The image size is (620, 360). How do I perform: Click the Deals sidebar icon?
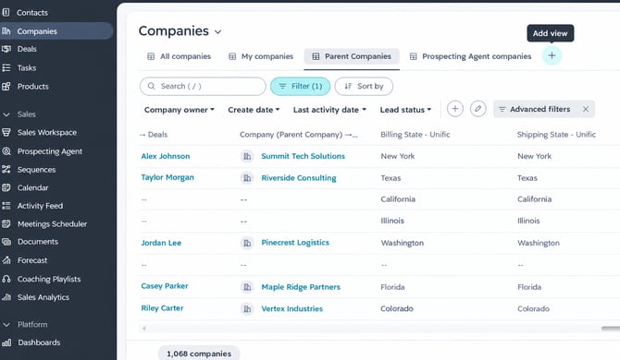(6, 49)
